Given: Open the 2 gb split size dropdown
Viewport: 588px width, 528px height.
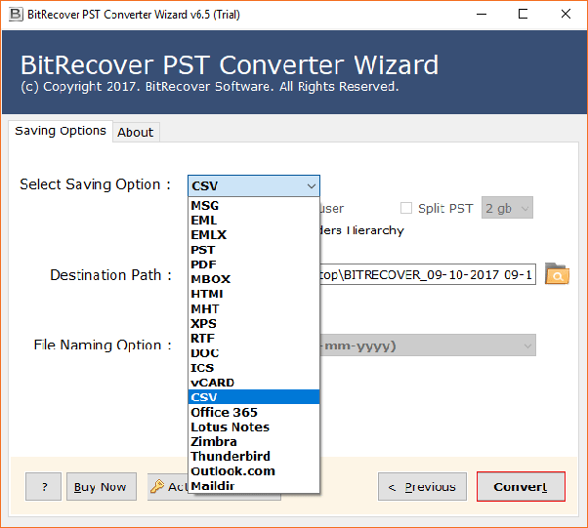Looking at the screenshot, I should 507,208.
